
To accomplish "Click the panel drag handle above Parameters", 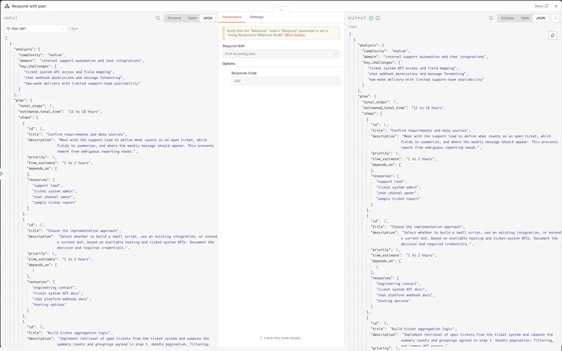I will [x=281, y=10].
